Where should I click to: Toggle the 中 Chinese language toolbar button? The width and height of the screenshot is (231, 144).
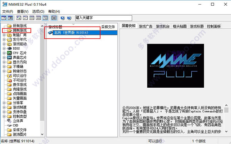click(54, 18)
